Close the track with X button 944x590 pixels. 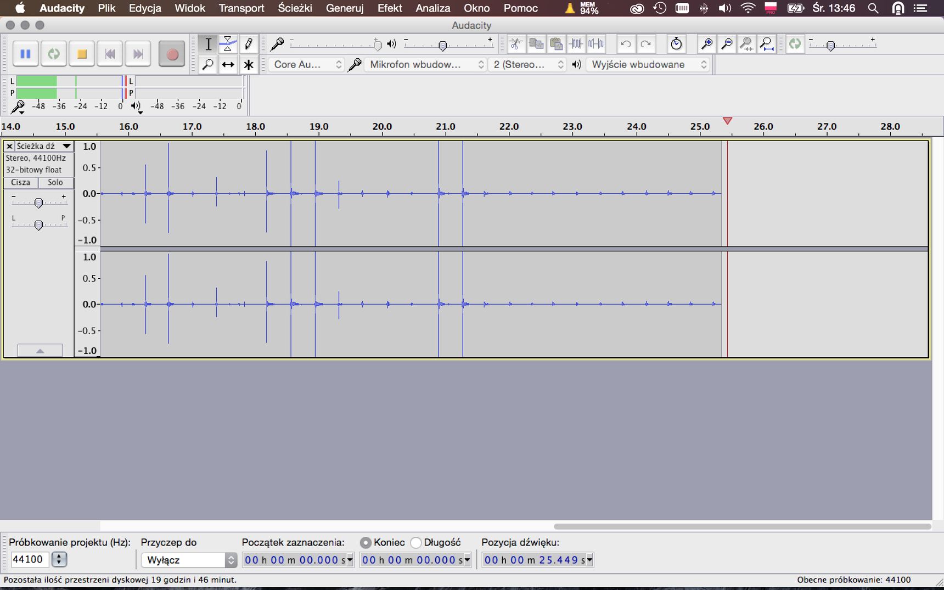tap(9, 146)
